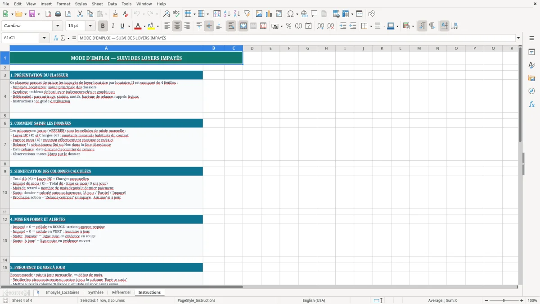The height and width of the screenshot is (304, 540).
Task: Open Find & Replace
Action: pyautogui.click(x=166, y=14)
